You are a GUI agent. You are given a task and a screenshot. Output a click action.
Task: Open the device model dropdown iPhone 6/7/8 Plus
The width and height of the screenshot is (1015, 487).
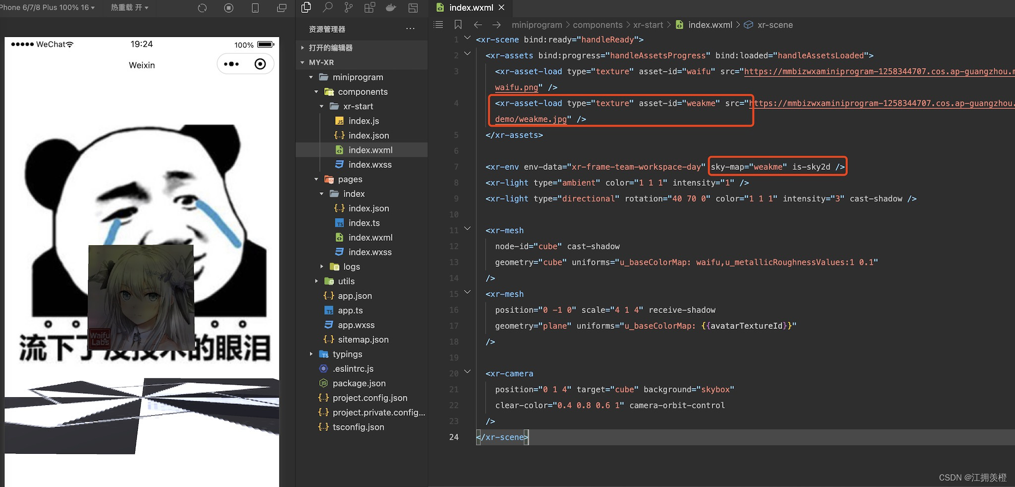pos(48,7)
